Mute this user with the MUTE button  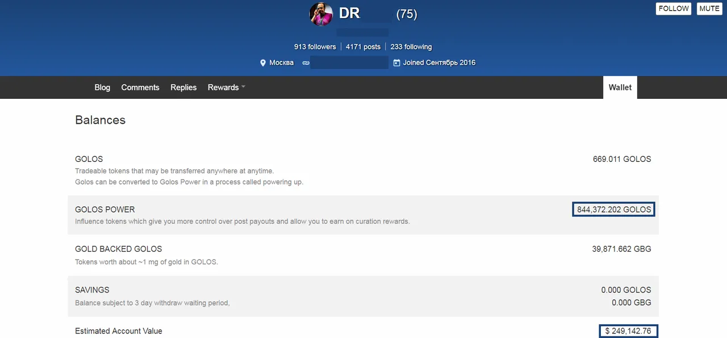click(709, 9)
